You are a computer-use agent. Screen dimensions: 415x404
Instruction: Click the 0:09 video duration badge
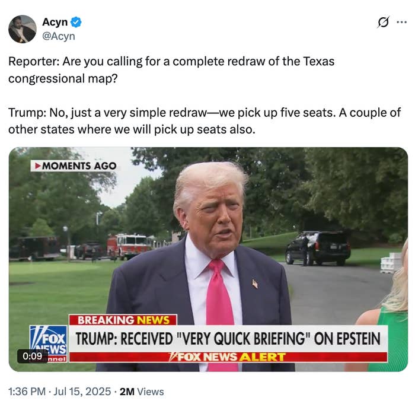pyautogui.click(x=32, y=356)
